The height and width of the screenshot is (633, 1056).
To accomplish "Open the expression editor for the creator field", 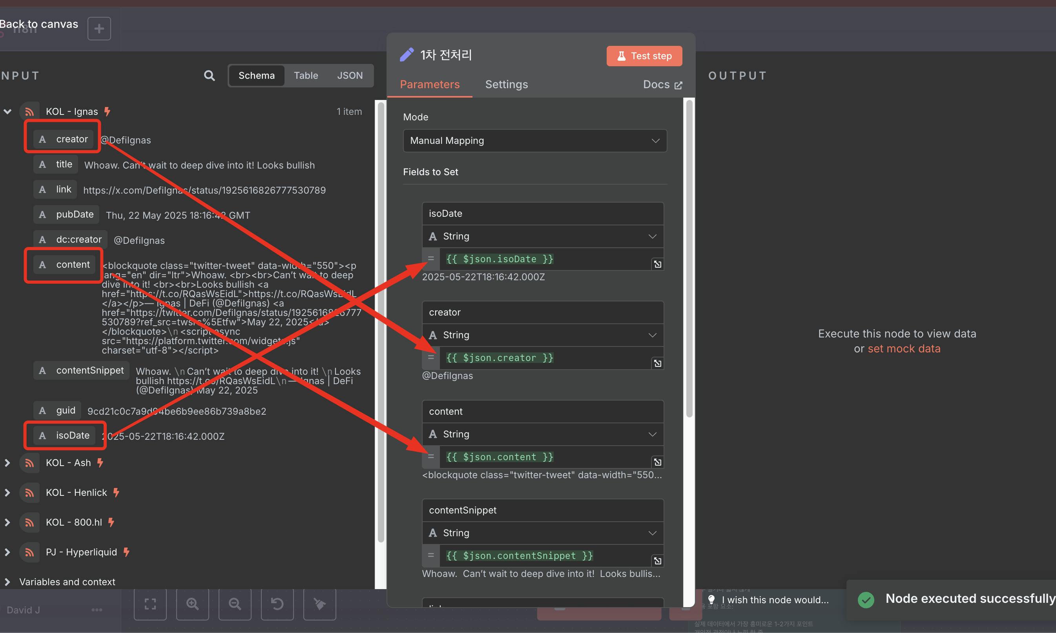I will [657, 363].
